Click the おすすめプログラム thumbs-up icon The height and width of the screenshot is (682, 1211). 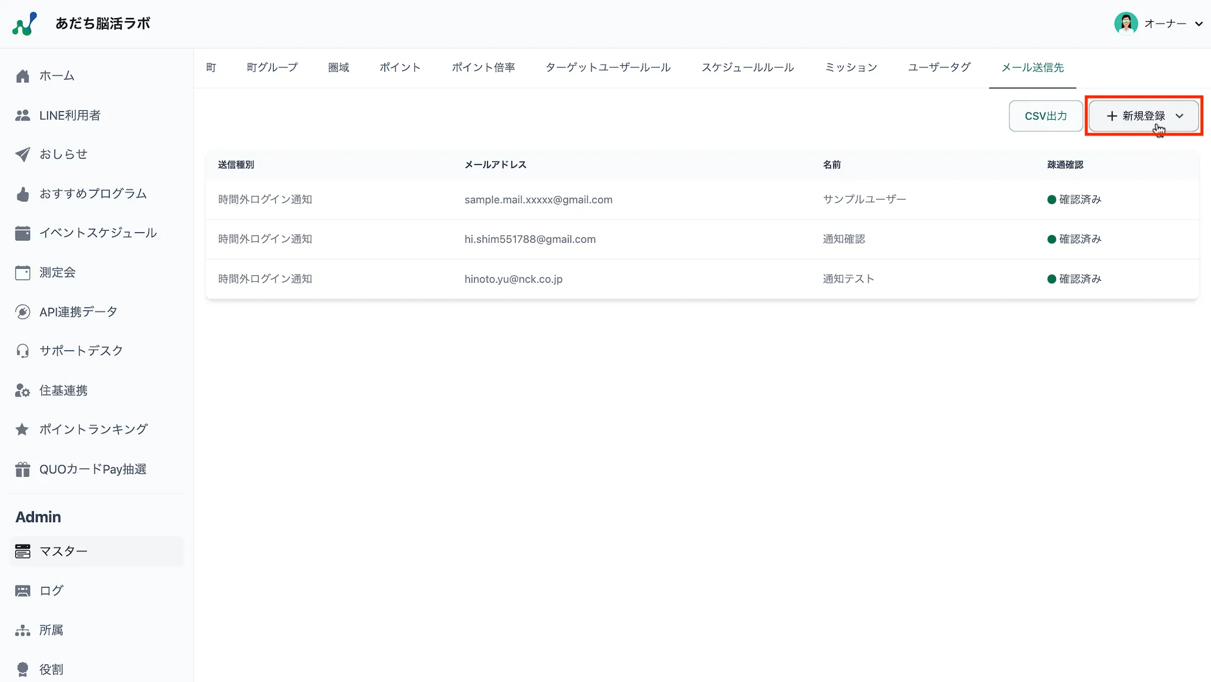(x=22, y=194)
